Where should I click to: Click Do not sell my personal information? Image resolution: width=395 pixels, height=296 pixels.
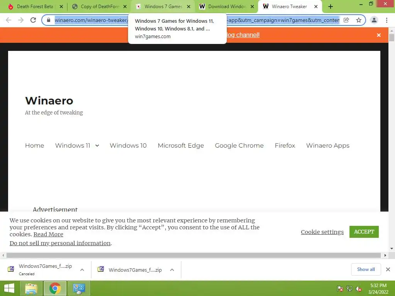pyautogui.click(x=60, y=243)
